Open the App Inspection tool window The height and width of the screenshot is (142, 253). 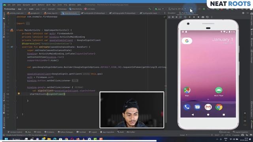(107, 132)
